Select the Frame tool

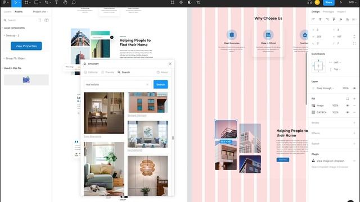(x=26, y=2)
